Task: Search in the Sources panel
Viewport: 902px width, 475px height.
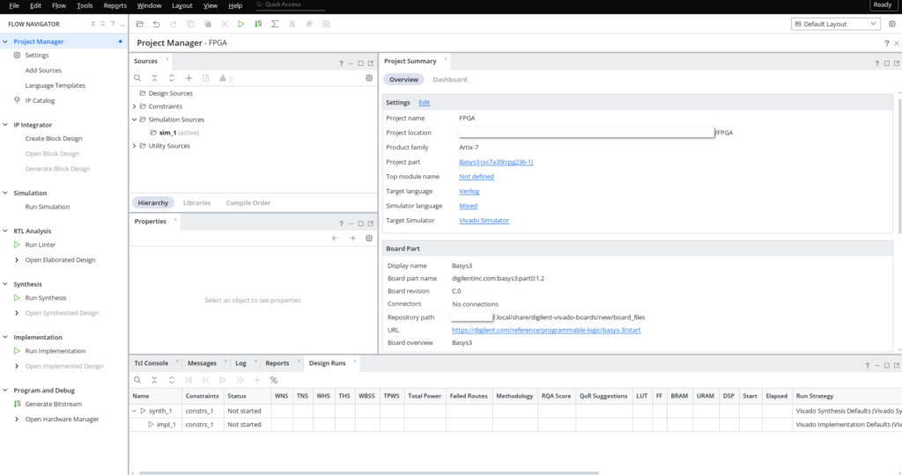Action: tap(137, 78)
